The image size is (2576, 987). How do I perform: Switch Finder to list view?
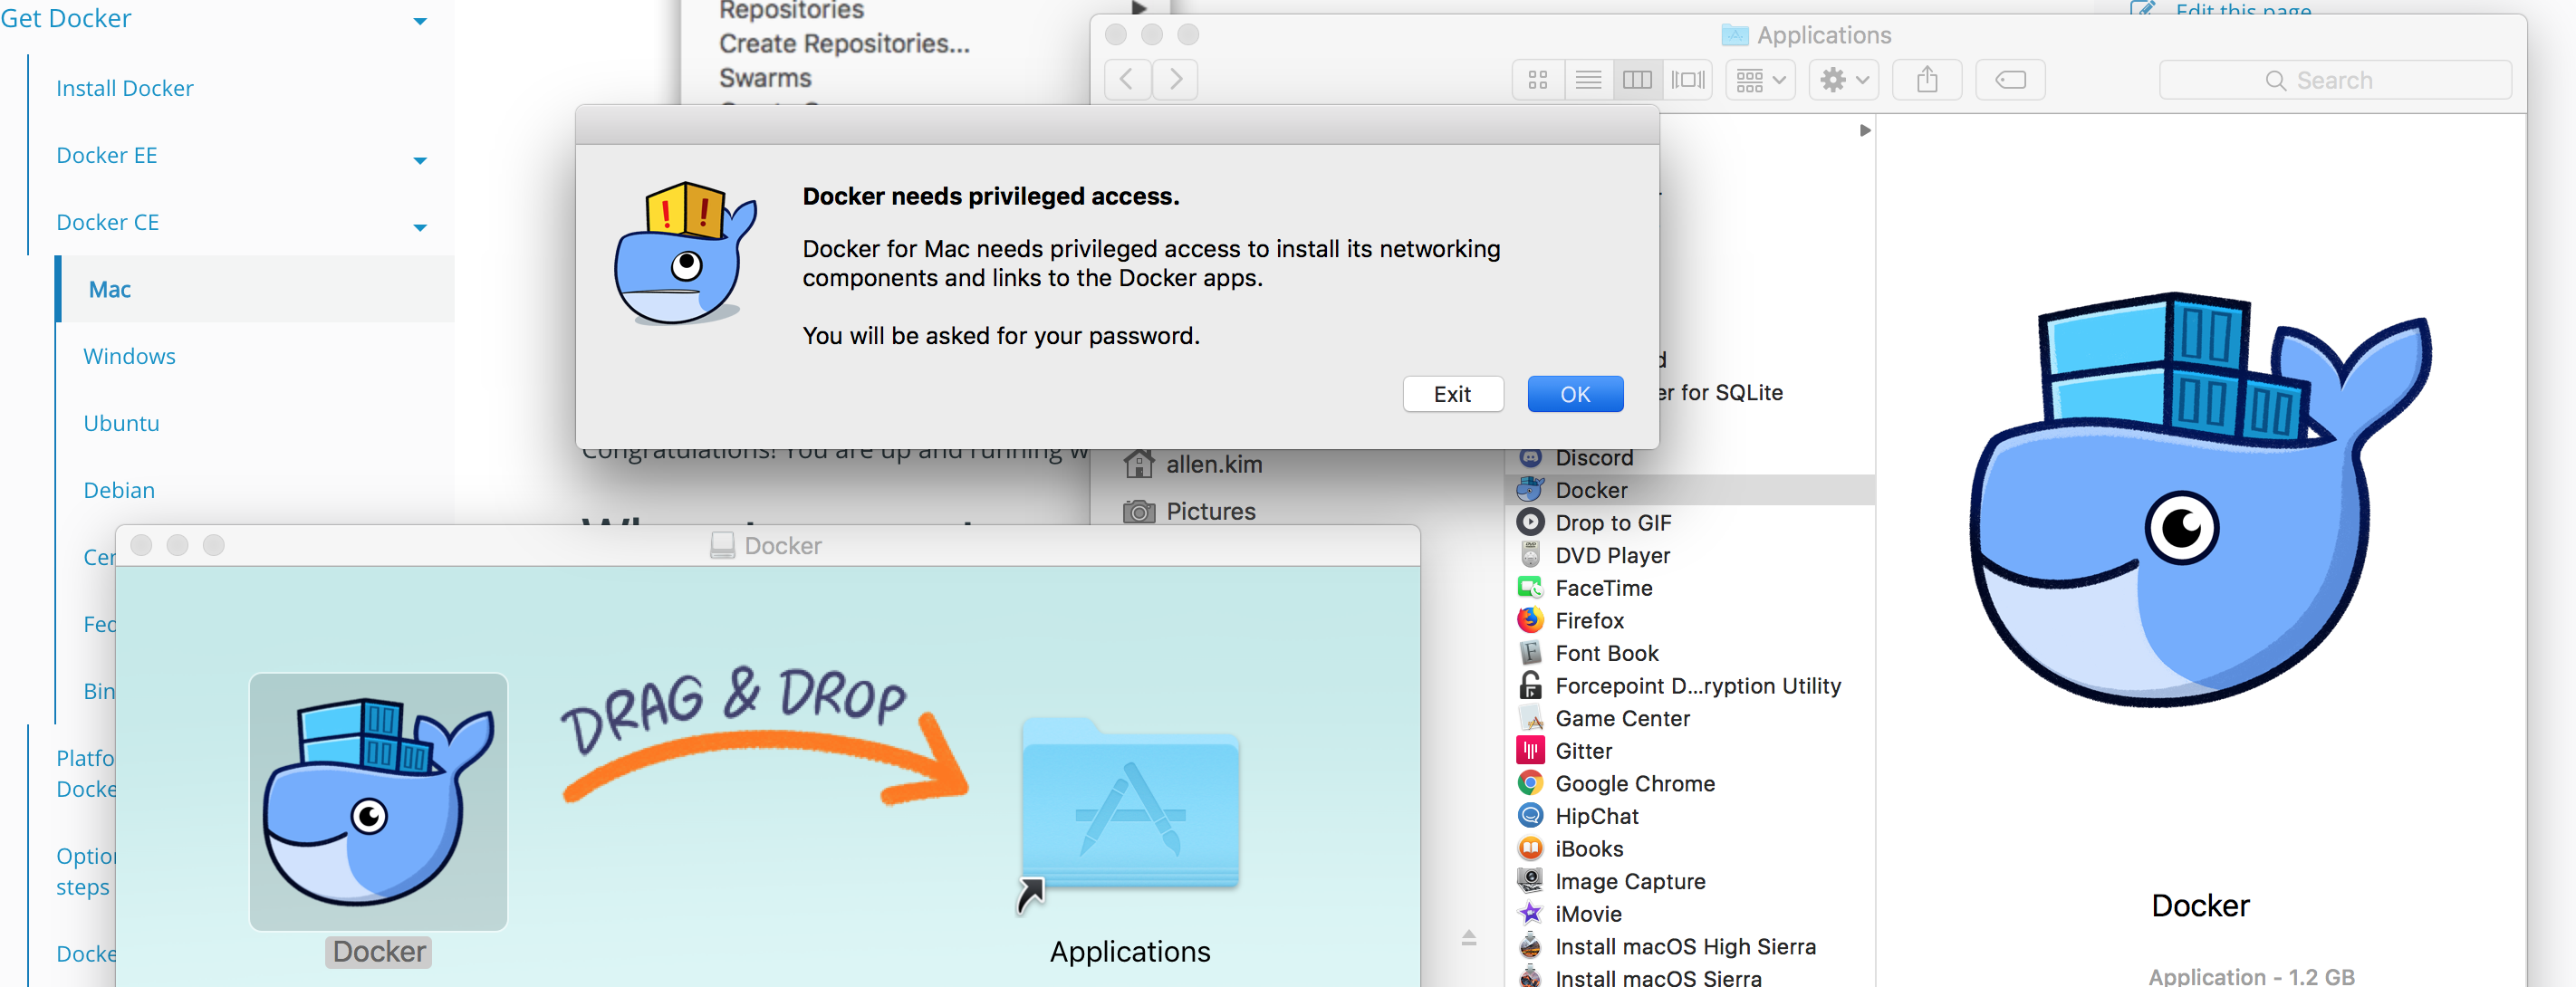coord(1587,79)
